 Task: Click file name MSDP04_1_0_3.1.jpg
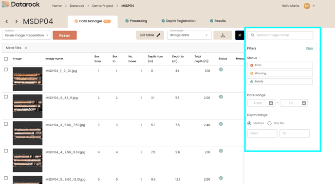61,71
